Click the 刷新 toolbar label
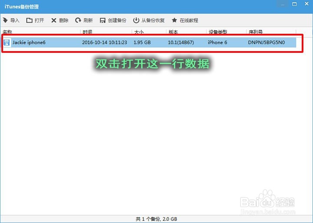This screenshot has width=313, height=223. point(88,20)
